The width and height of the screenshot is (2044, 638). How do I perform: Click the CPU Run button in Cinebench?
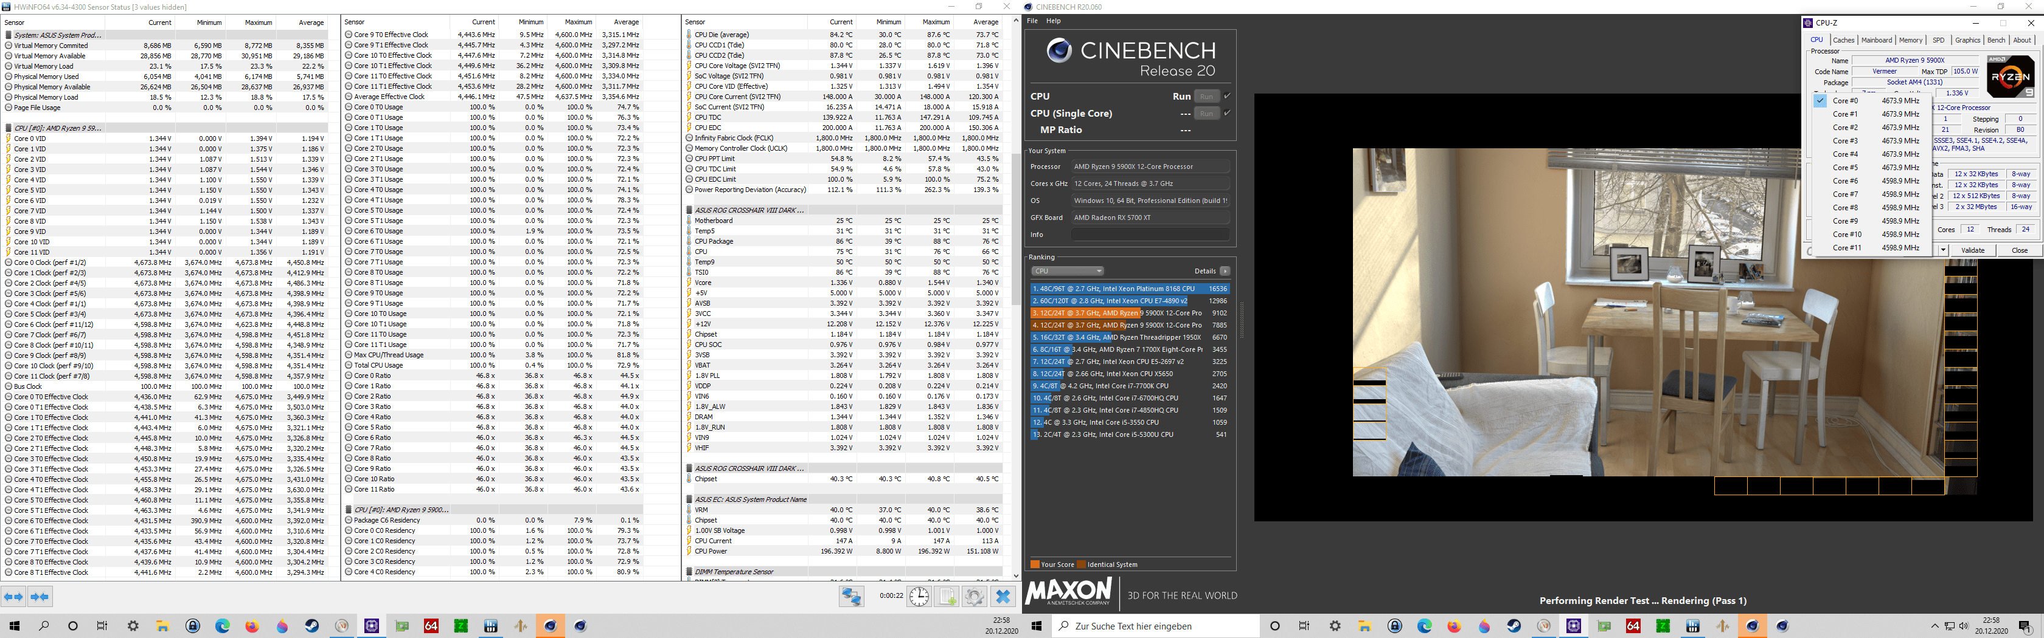tap(1206, 96)
